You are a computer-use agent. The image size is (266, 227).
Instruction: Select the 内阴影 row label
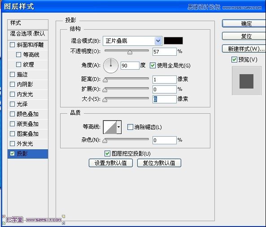[25, 84]
